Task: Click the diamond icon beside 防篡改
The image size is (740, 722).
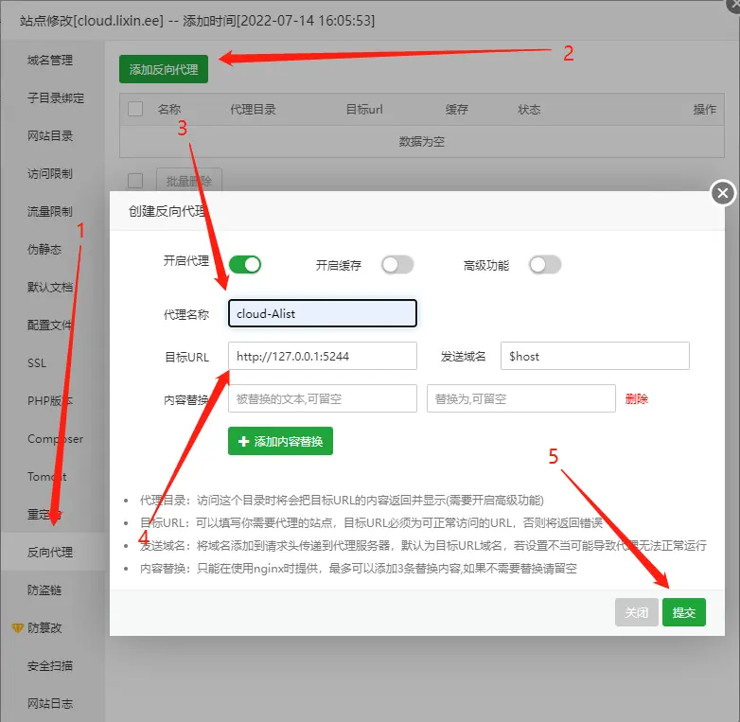Action: (17, 627)
